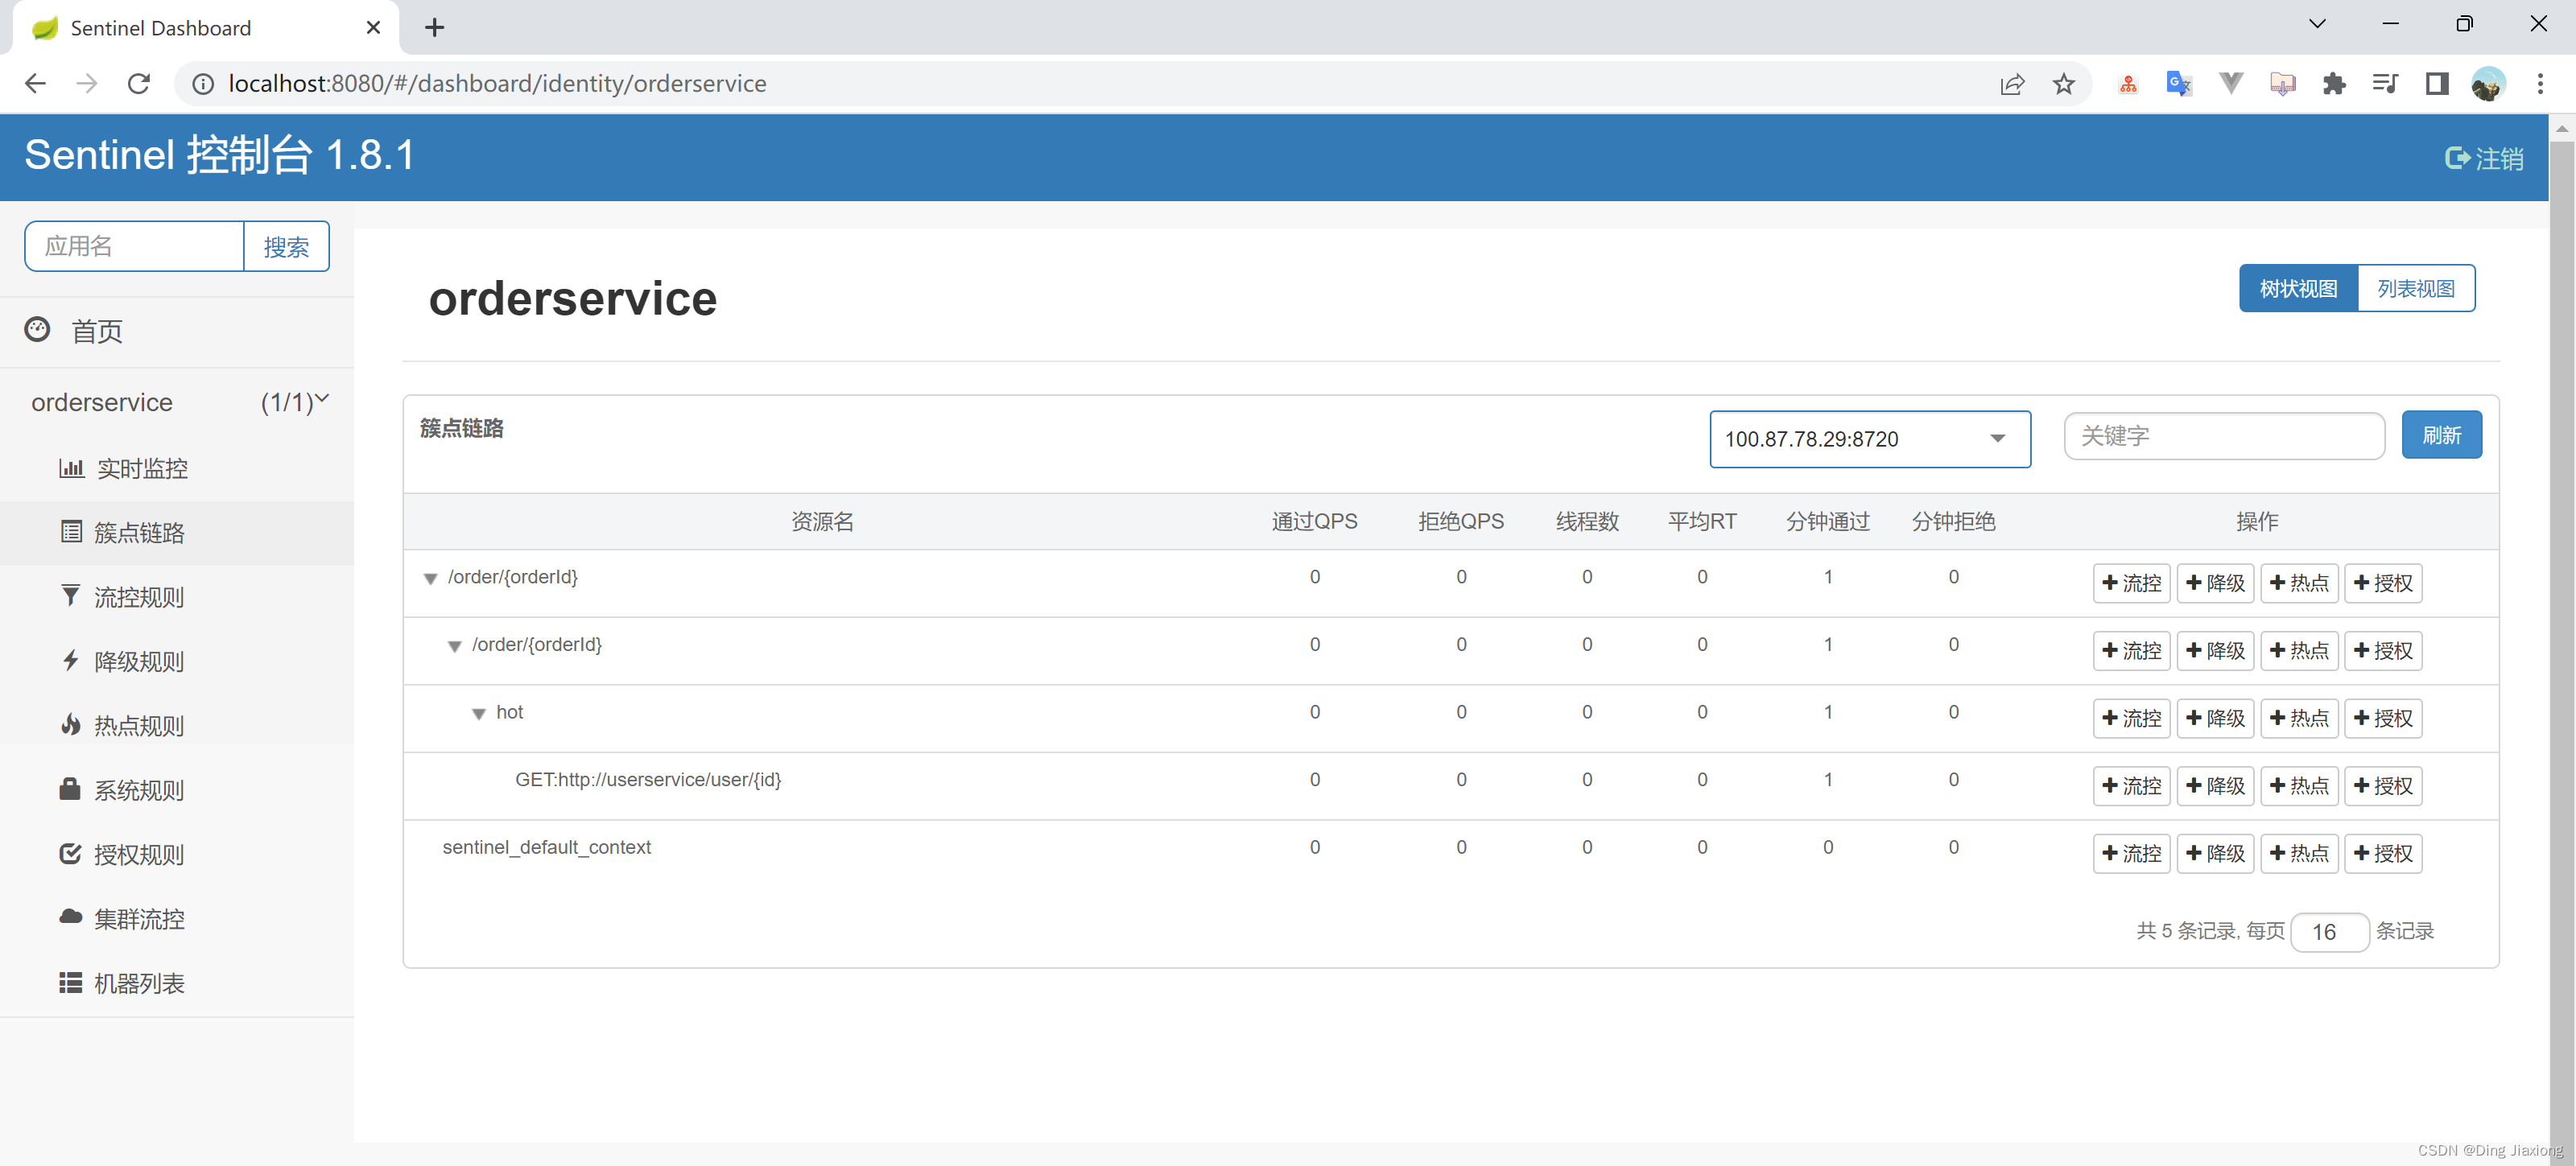Click the browser address bar URL
The image size is (2576, 1166).
pos(497,84)
